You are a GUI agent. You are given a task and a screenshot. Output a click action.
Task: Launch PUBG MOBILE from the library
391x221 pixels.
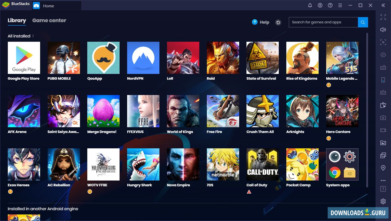(64, 58)
